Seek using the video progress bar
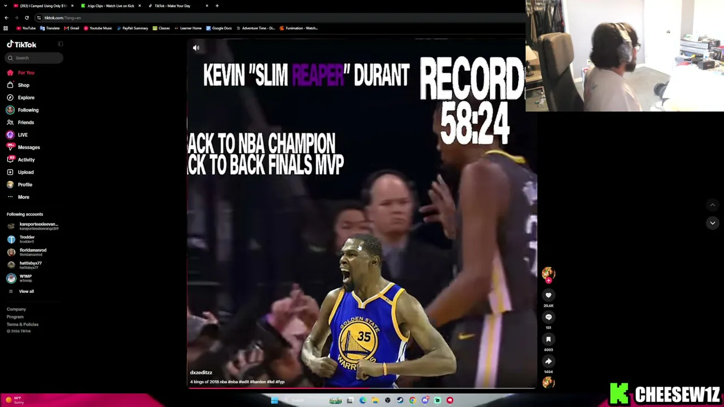Screen dimensions: 724x407 (x=362, y=388)
